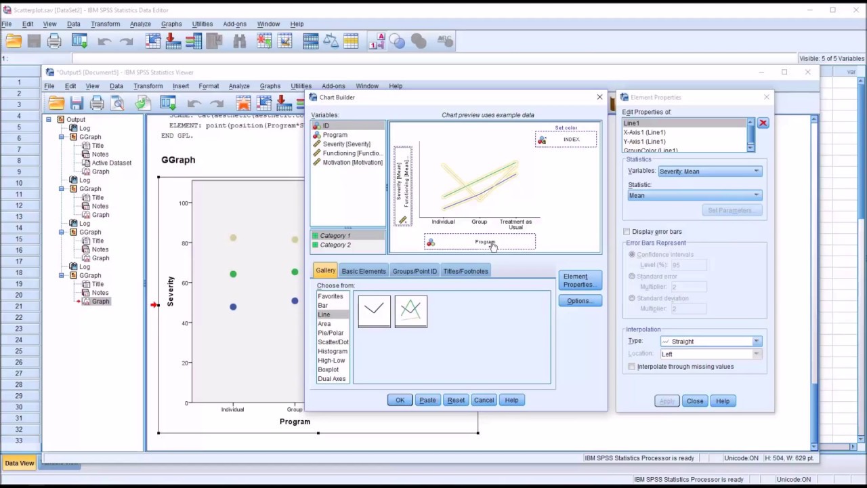Click Find binoculars icon in Data Editor toolbar
The height and width of the screenshot is (488, 867).
(239, 41)
